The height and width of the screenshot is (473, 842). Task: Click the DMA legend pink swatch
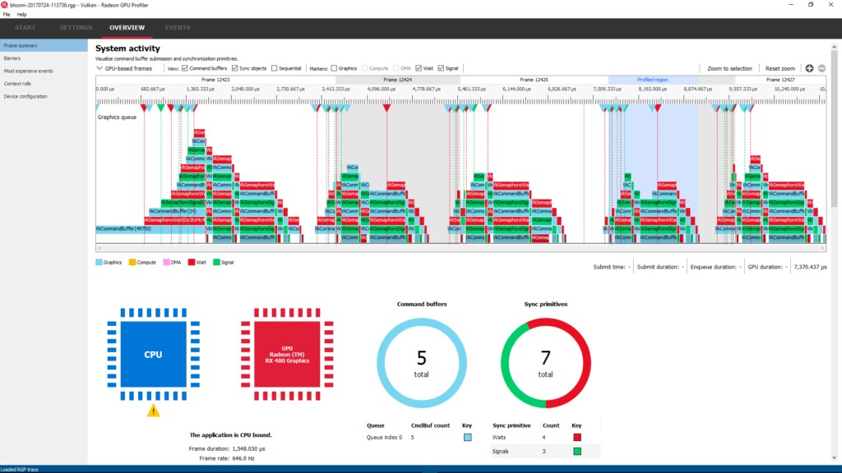(166, 262)
